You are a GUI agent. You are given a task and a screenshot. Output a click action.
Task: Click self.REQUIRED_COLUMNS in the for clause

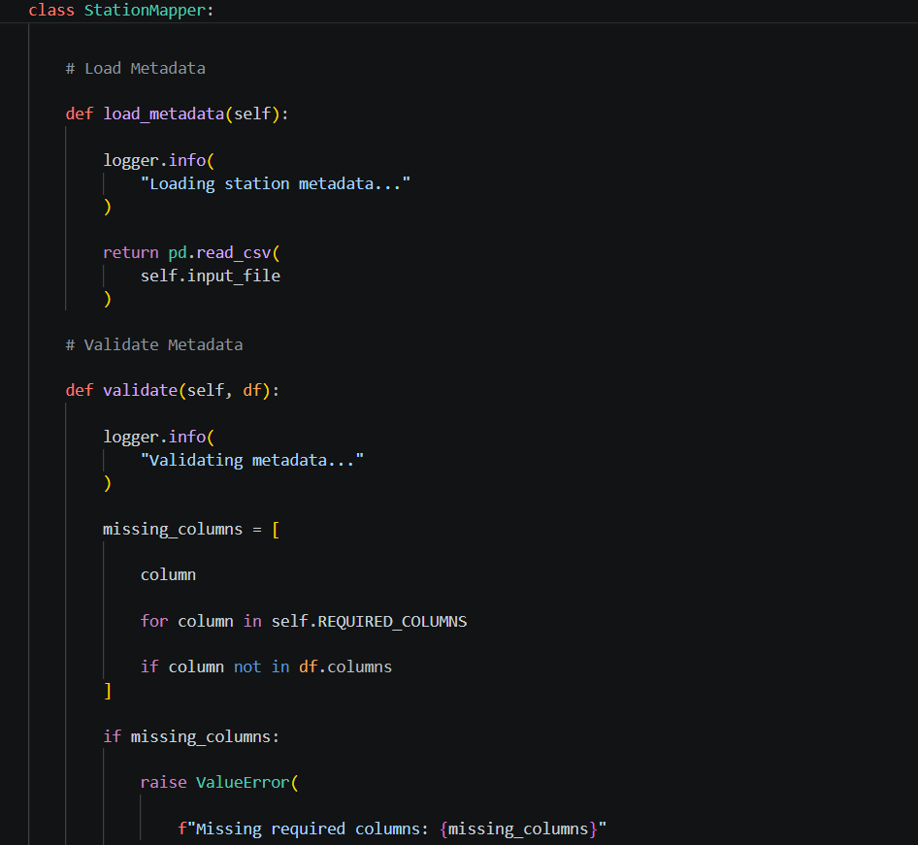tap(369, 622)
